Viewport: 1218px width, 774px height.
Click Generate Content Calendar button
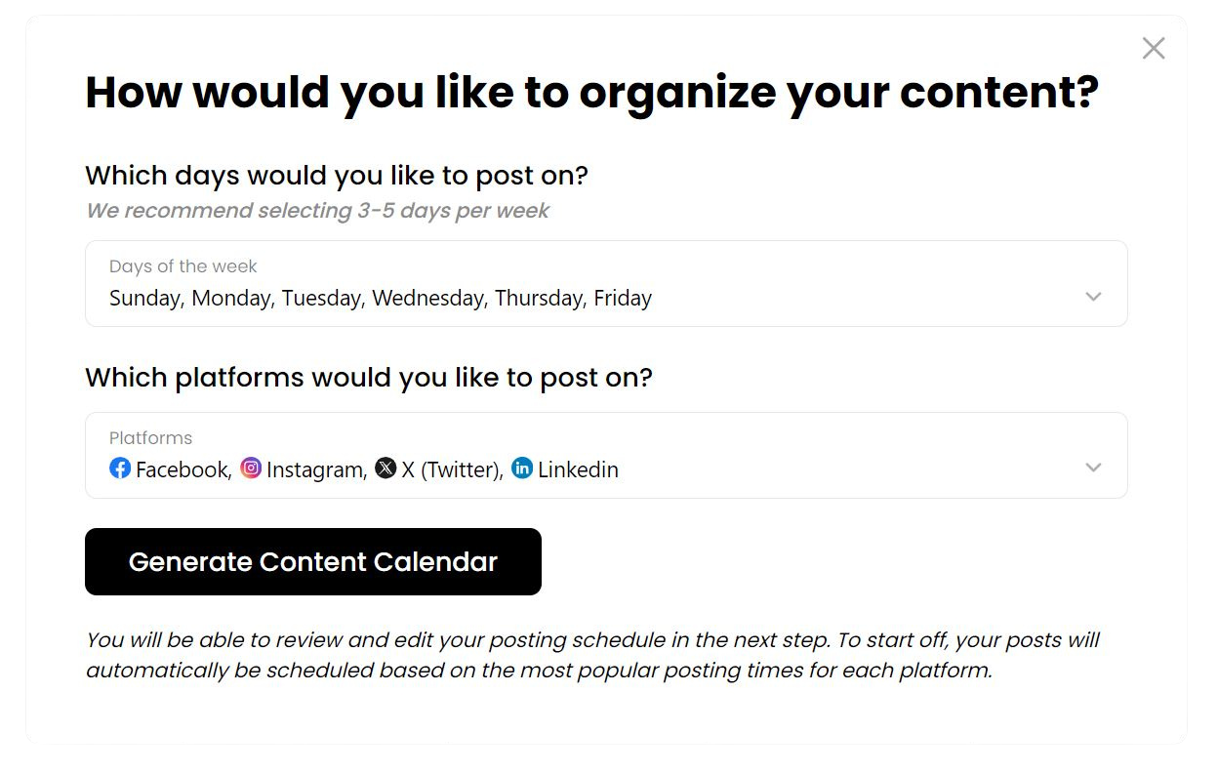313,561
